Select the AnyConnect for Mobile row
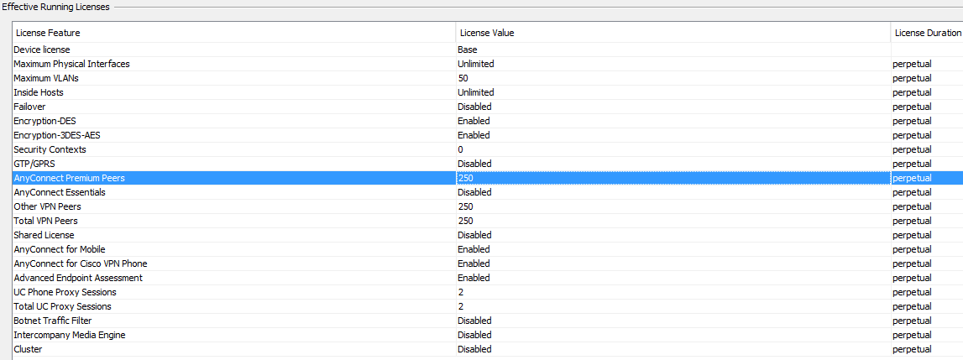Image resolution: width=963 pixels, height=360 pixels. tap(488, 249)
